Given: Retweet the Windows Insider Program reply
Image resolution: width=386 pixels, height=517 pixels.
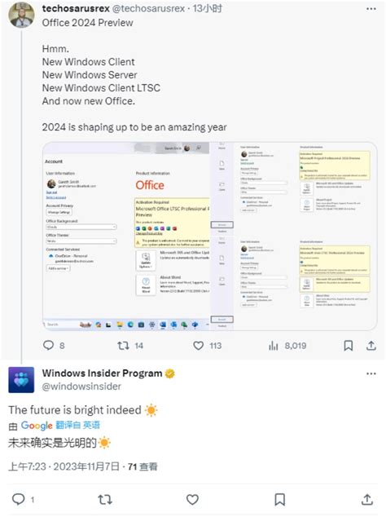Looking at the screenshot, I should click(105, 500).
